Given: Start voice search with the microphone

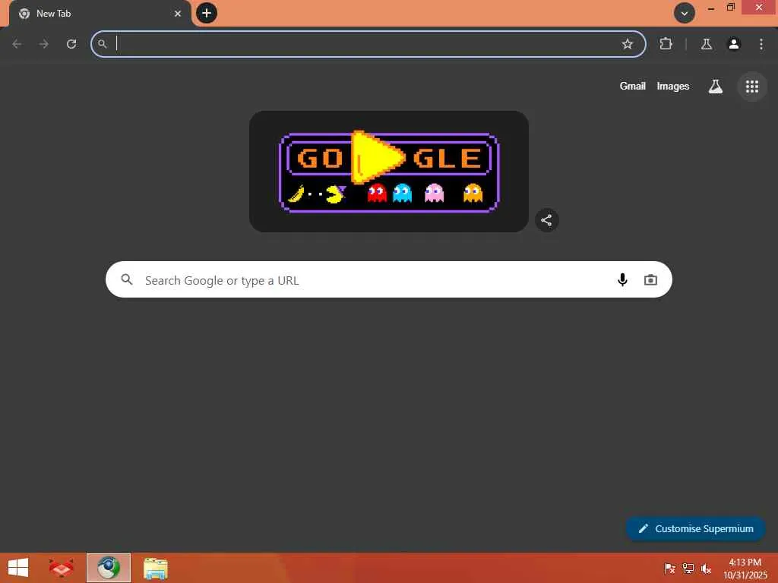Looking at the screenshot, I should point(622,280).
